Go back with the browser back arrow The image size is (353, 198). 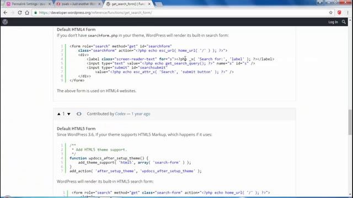pyautogui.click(x=6, y=13)
